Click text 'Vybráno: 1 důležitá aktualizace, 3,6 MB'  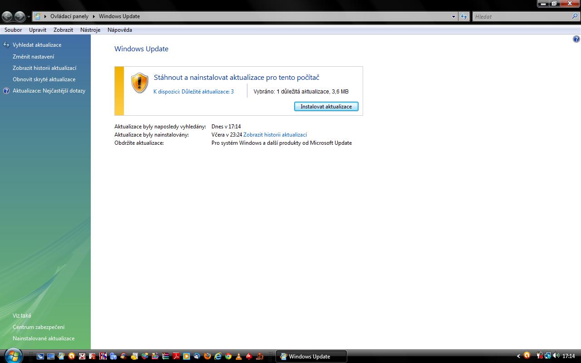pos(301,92)
